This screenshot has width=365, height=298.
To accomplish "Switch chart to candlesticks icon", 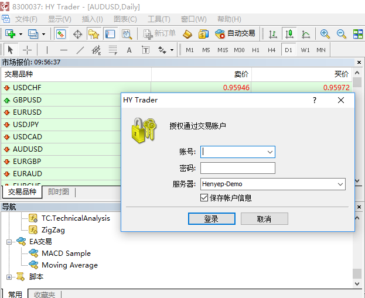I will [289, 34].
